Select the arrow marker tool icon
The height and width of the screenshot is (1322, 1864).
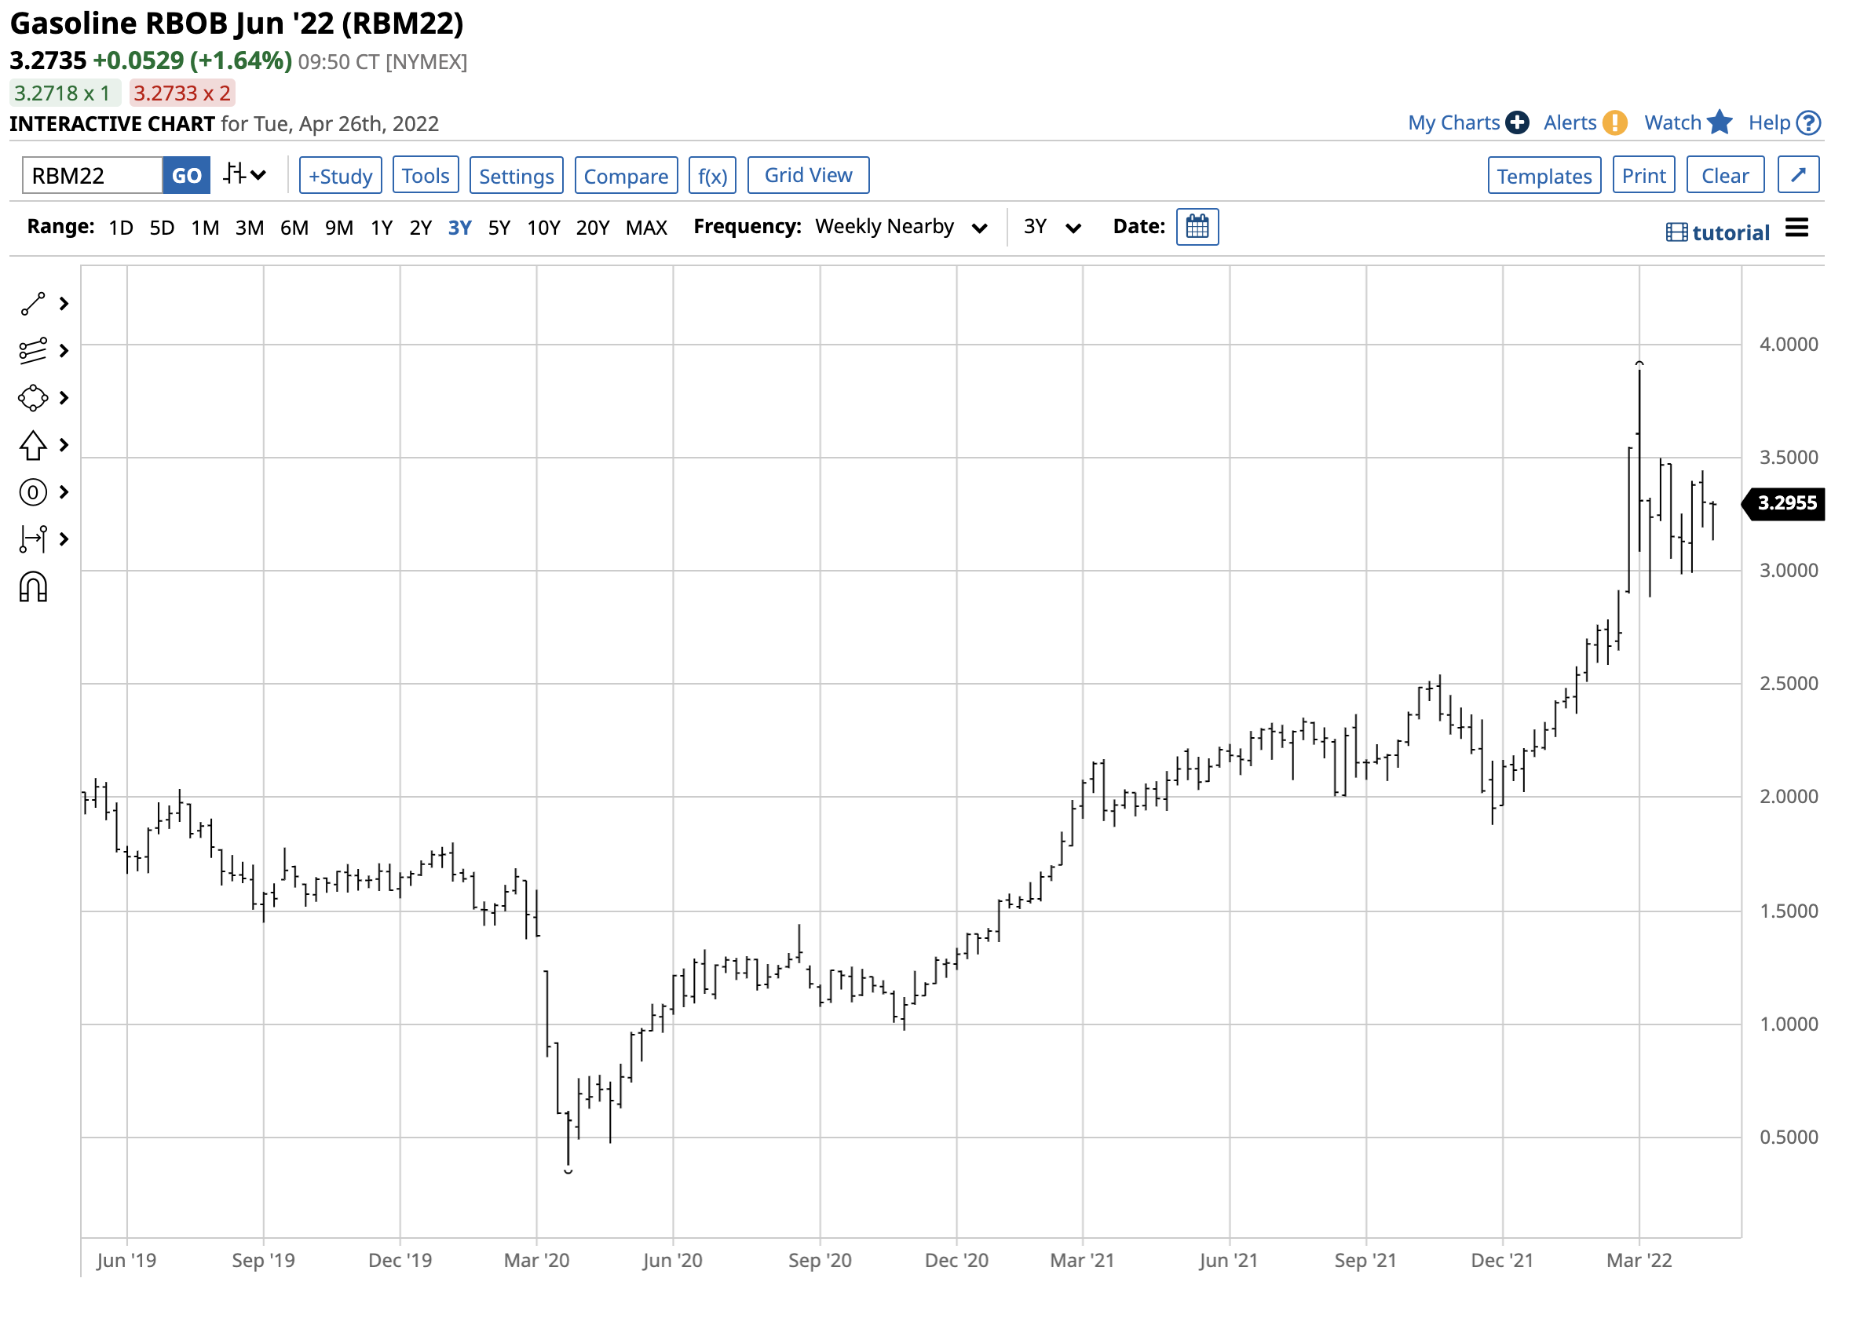pyautogui.click(x=32, y=445)
